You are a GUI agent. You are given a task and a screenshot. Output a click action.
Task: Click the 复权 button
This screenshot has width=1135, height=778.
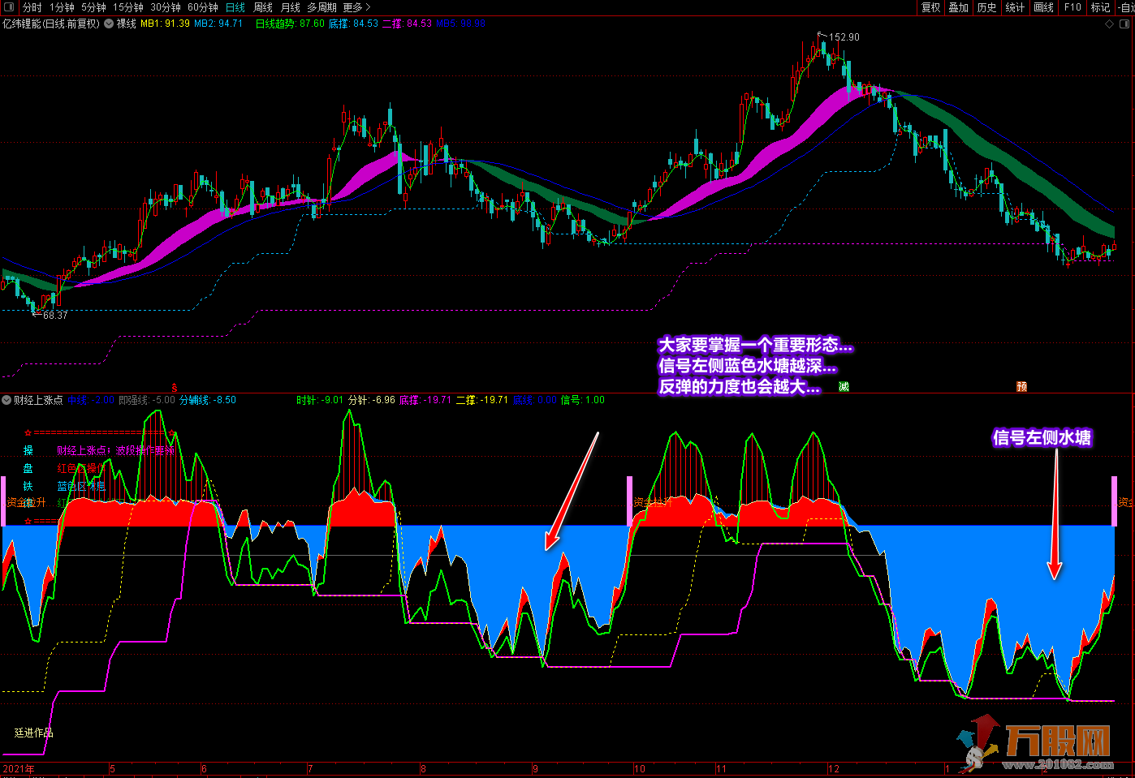[x=931, y=7]
